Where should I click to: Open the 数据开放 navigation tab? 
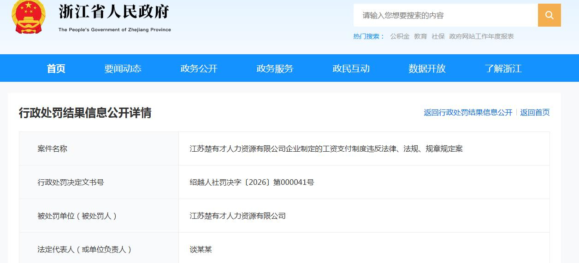coord(427,69)
